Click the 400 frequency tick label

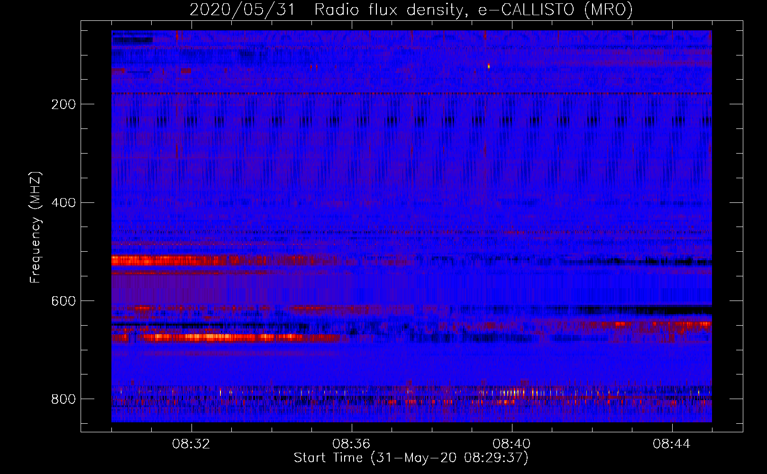tap(64, 203)
